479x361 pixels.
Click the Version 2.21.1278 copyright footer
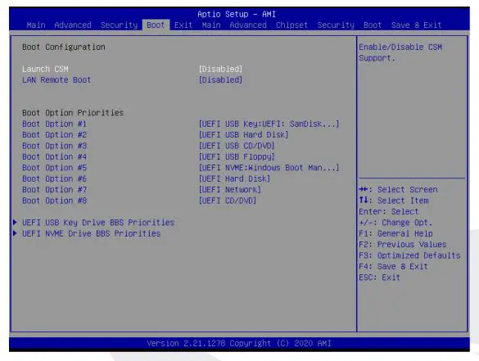click(x=239, y=344)
